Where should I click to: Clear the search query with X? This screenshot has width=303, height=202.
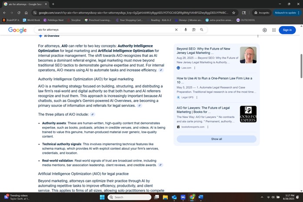[x=176, y=30]
